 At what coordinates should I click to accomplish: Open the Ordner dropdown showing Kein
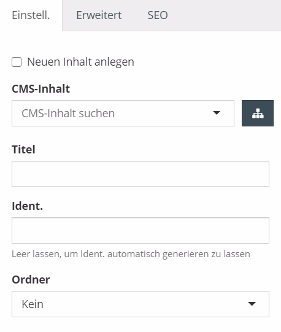(140, 304)
